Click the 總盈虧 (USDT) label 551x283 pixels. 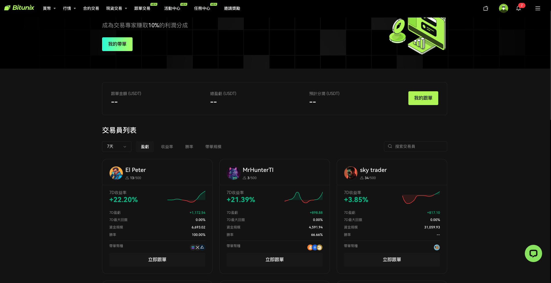[x=223, y=94]
